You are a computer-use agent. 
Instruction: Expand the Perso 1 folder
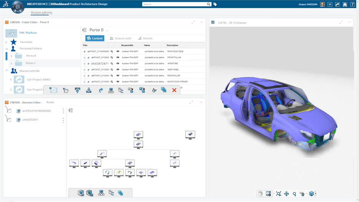pos(12,63)
